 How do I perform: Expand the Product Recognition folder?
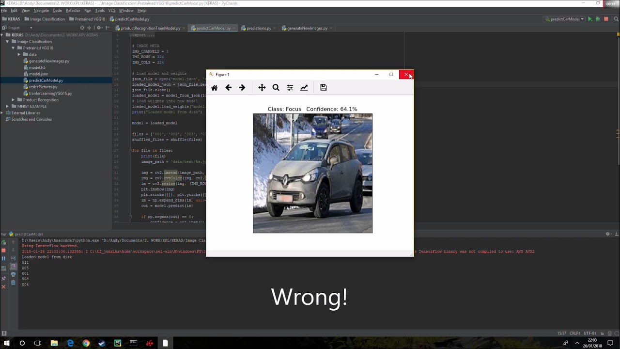coord(14,100)
